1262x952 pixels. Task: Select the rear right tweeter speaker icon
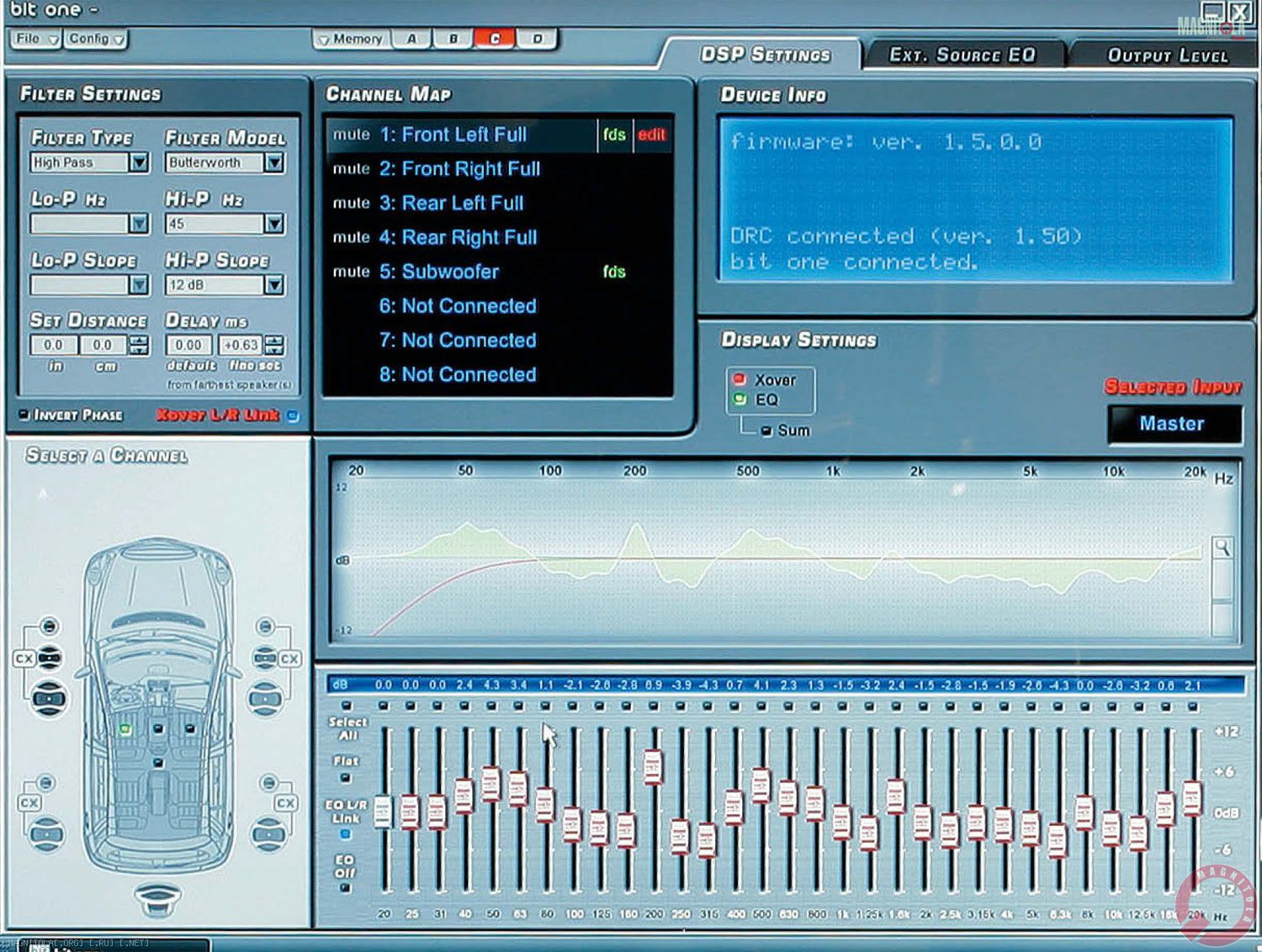click(269, 784)
